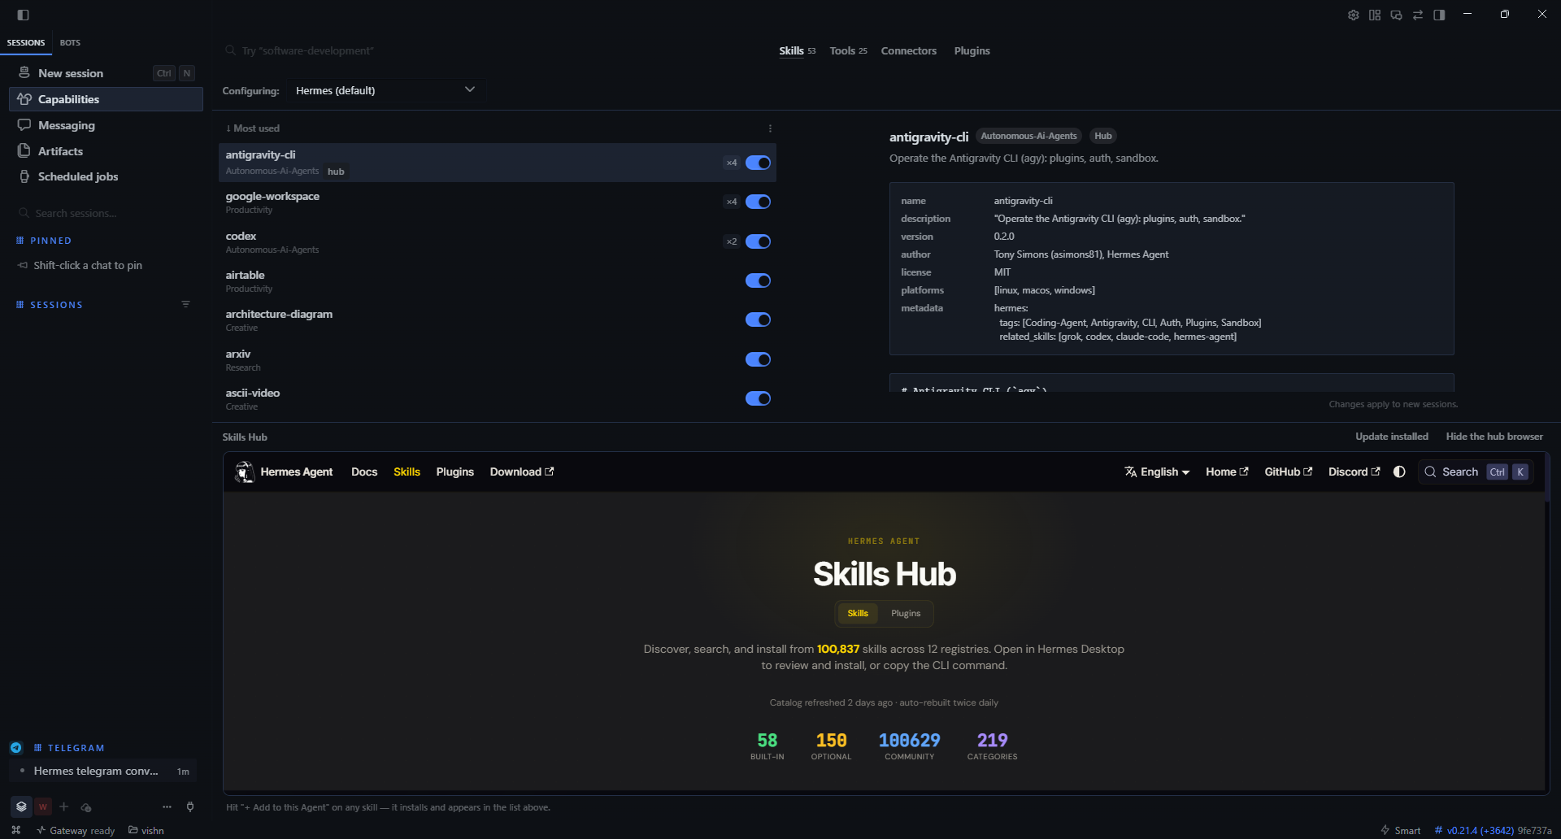
Task: Click the plug connector icon
Action: (190, 806)
